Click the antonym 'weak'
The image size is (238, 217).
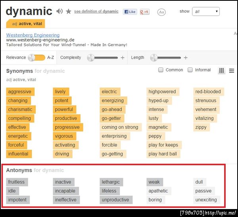(155, 182)
